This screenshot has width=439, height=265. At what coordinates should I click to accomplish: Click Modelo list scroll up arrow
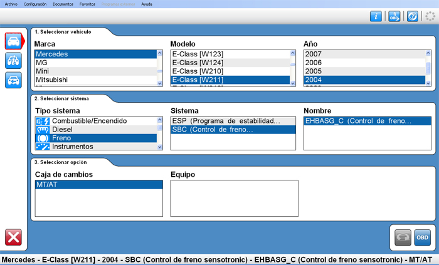[293, 53]
